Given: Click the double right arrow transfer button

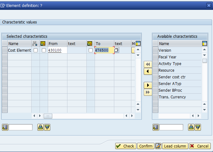Looking at the screenshot, I should pos(147,92).
